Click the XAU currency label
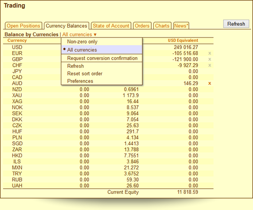 [x=17, y=96]
